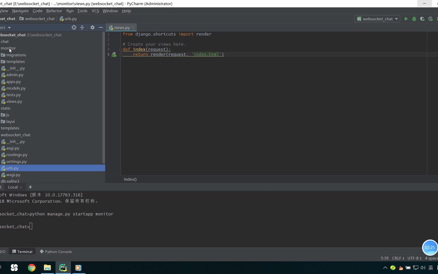Hide the project tool window

101,27
